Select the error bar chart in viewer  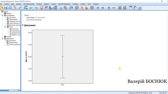(x=62, y=57)
